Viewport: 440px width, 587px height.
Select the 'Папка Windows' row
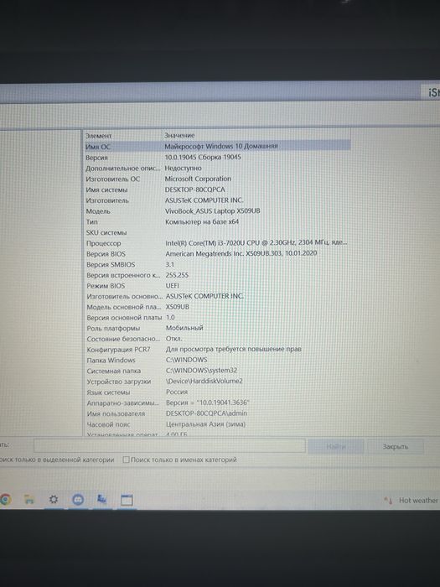[217, 360]
